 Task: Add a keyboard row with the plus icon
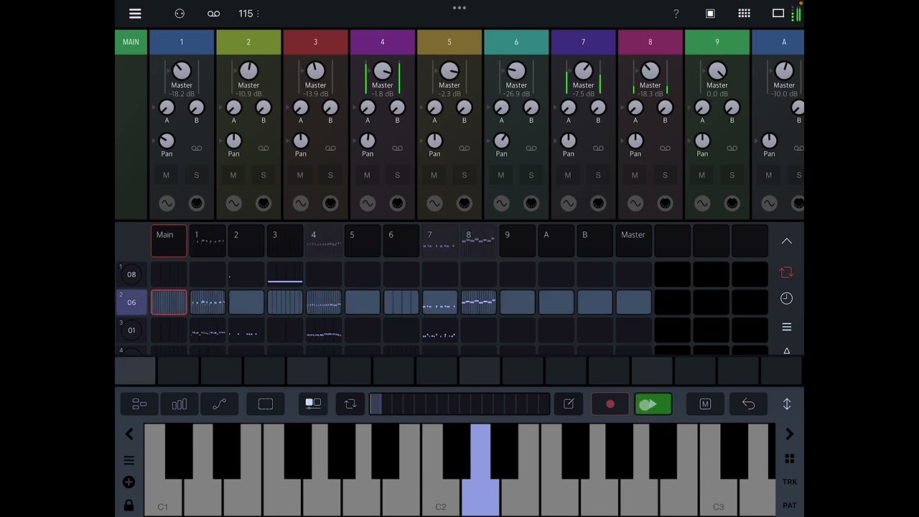[x=129, y=483]
